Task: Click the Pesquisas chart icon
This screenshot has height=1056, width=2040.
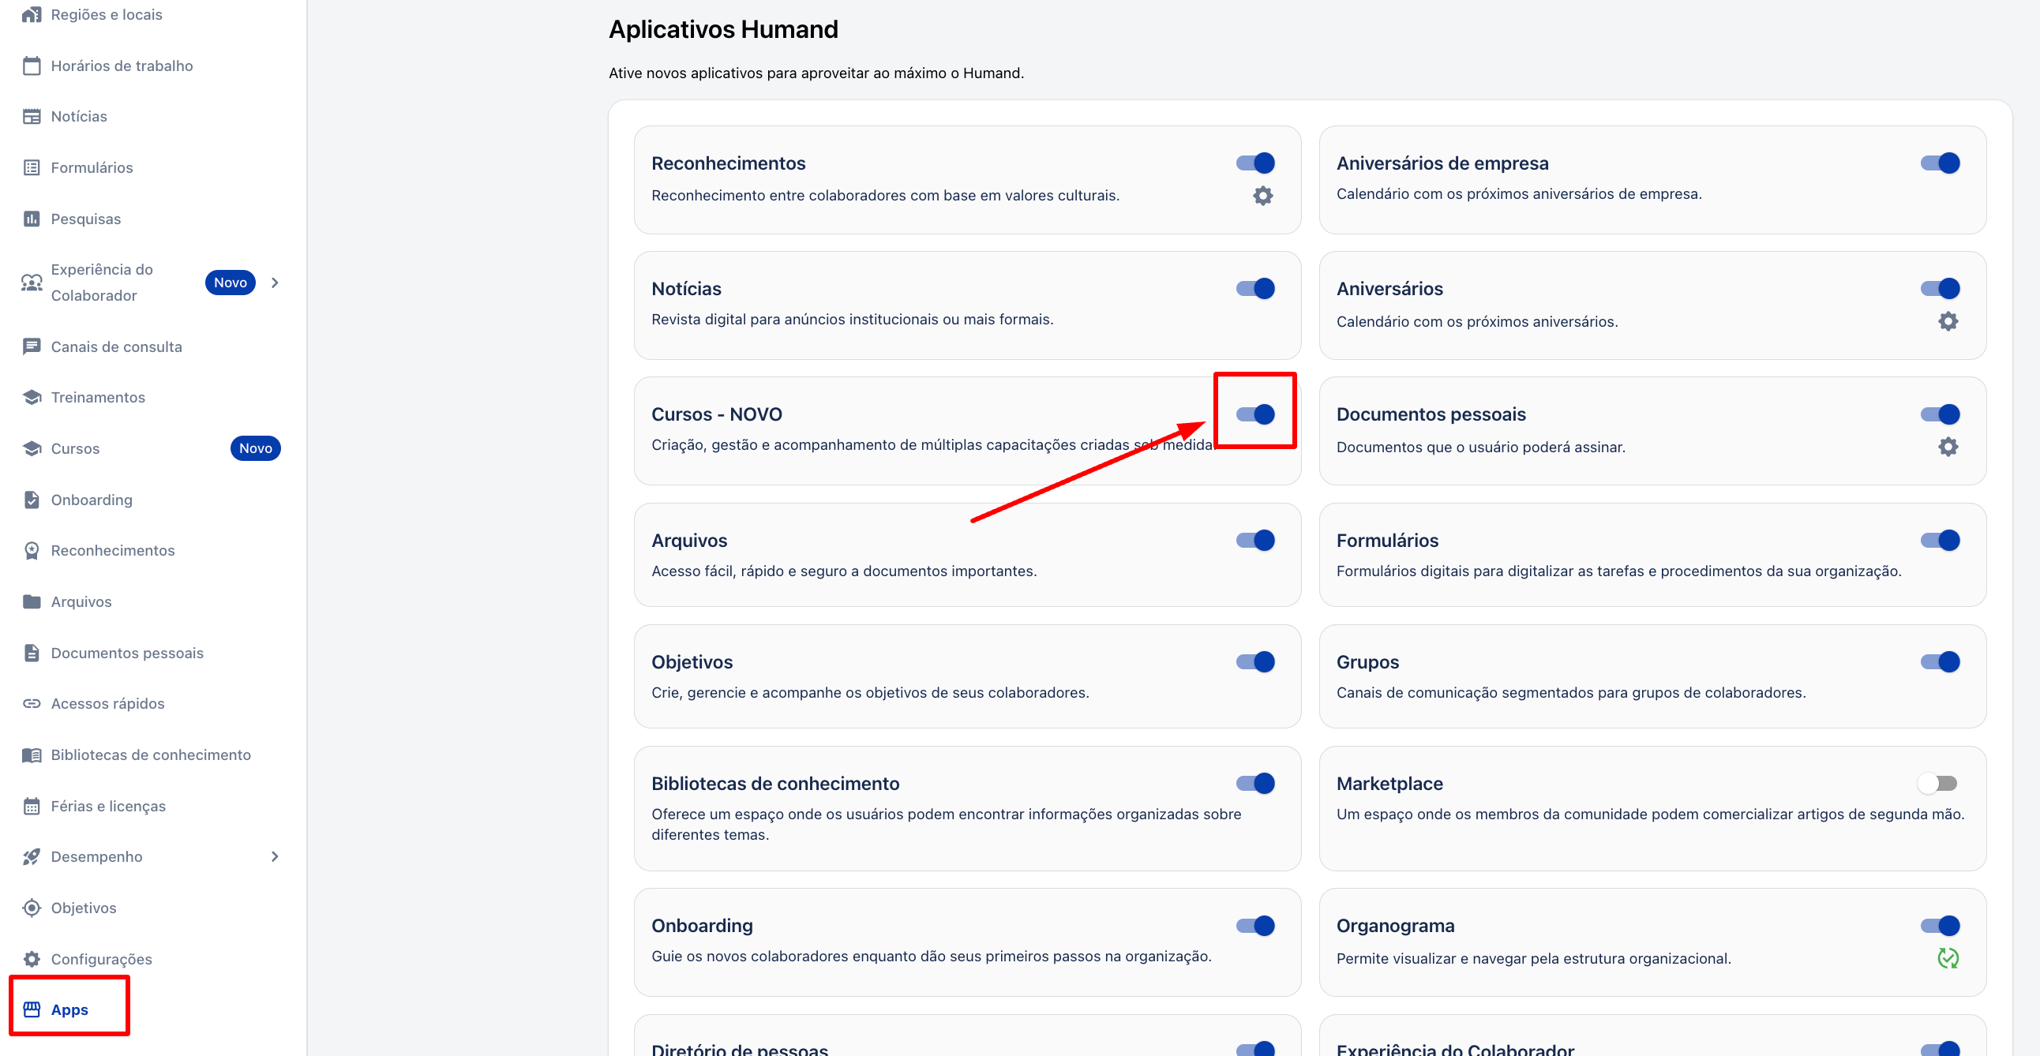Action: click(x=32, y=219)
